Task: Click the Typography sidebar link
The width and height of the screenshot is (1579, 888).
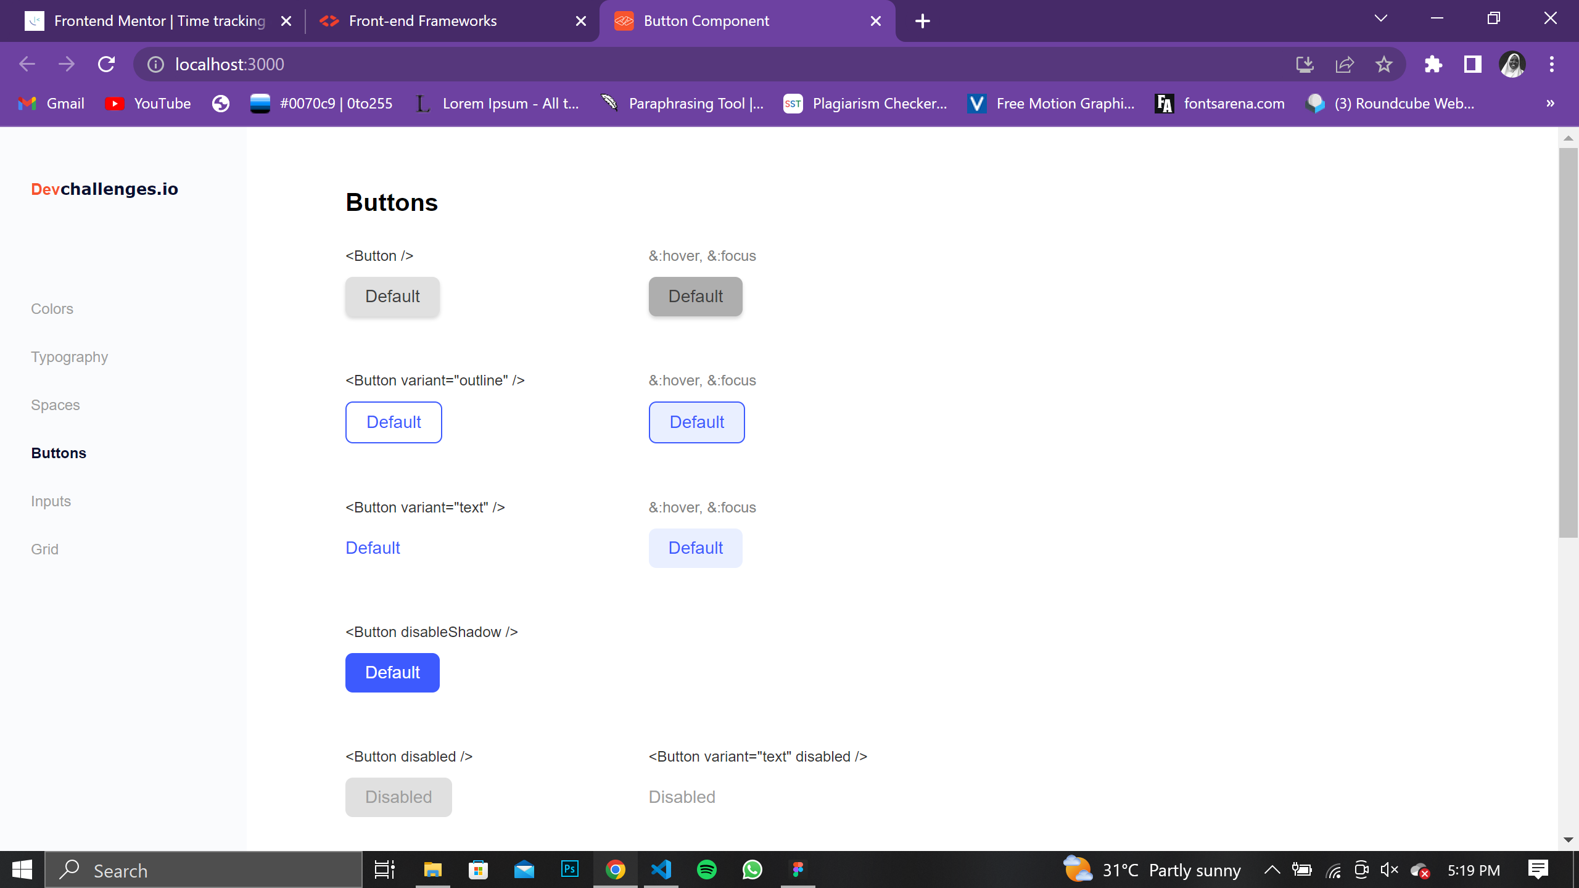Action: (x=69, y=357)
